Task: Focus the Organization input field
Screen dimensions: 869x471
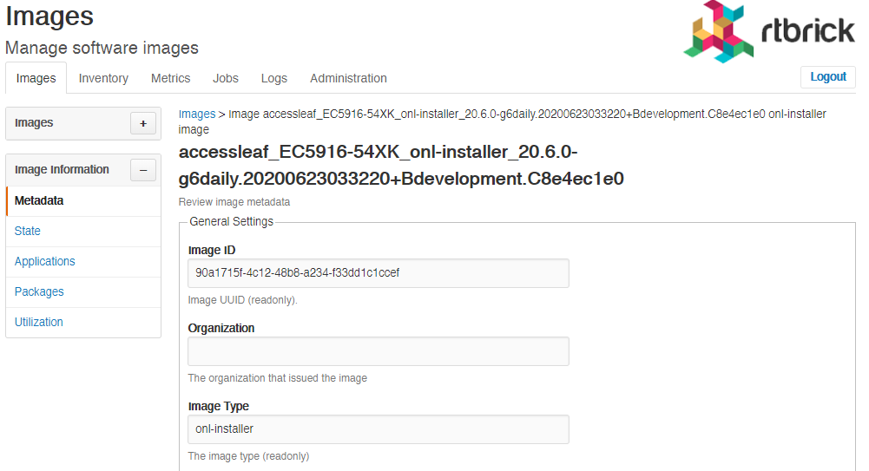Action: click(x=379, y=351)
